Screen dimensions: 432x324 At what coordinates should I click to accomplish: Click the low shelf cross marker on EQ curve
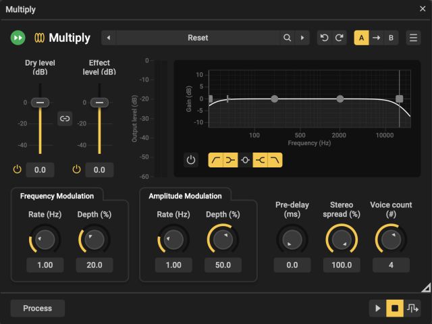pyautogui.click(x=227, y=99)
